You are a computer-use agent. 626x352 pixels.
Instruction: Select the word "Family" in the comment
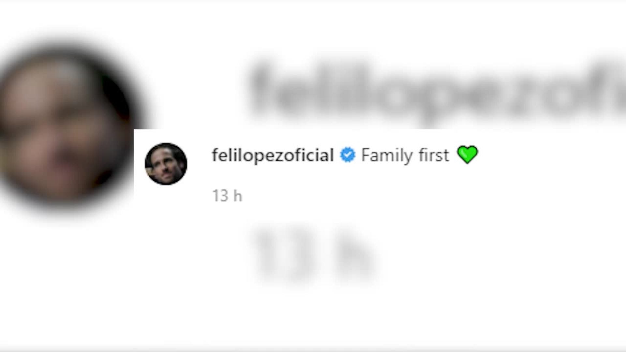click(x=387, y=155)
